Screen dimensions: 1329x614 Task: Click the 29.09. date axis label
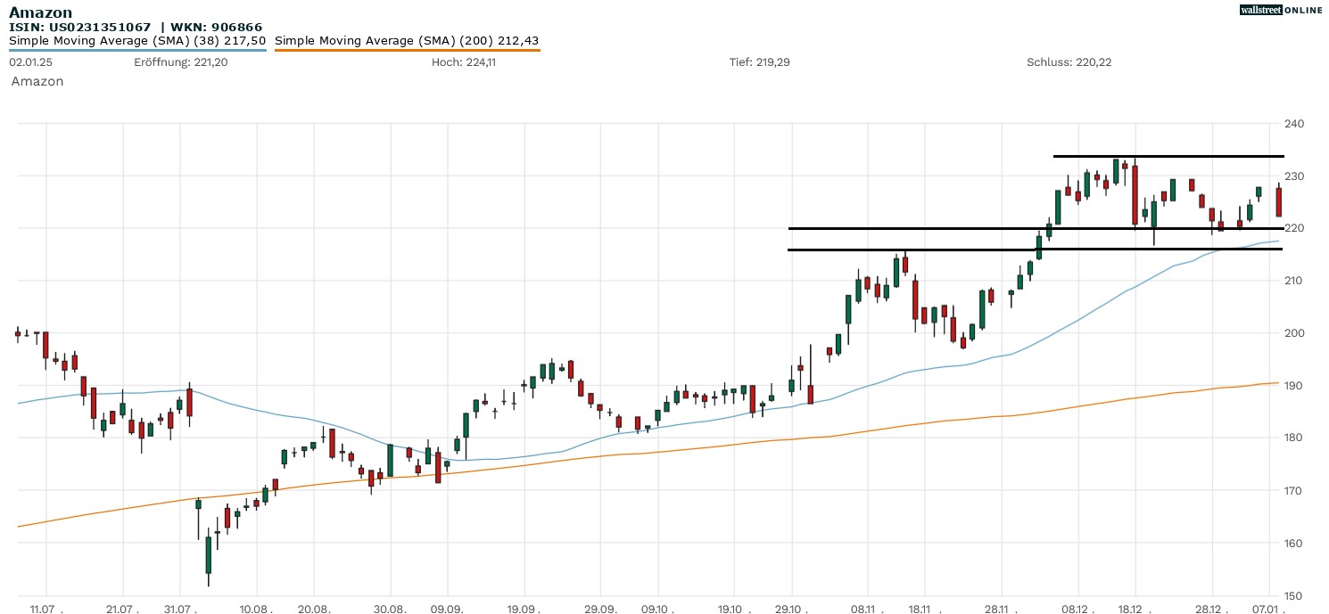pyautogui.click(x=601, y=609)
